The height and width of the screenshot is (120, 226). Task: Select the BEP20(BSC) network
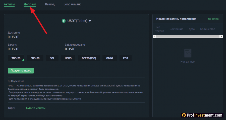point(89,58)
